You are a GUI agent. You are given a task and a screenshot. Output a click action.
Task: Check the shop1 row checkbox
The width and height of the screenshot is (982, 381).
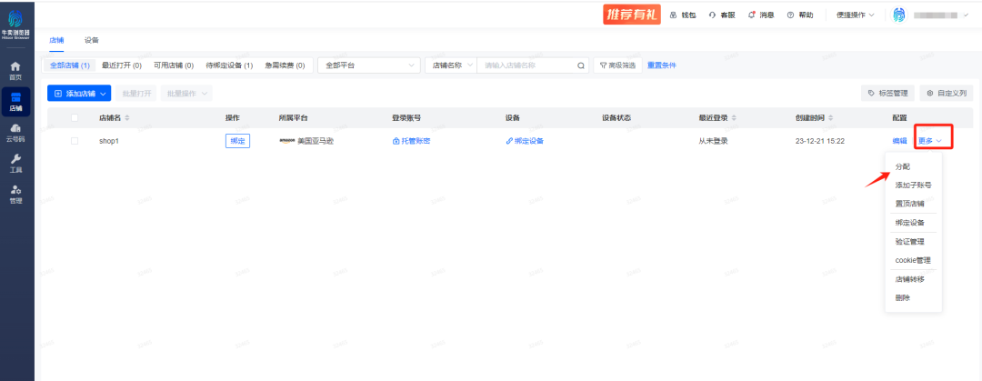[x=75, y=141]
